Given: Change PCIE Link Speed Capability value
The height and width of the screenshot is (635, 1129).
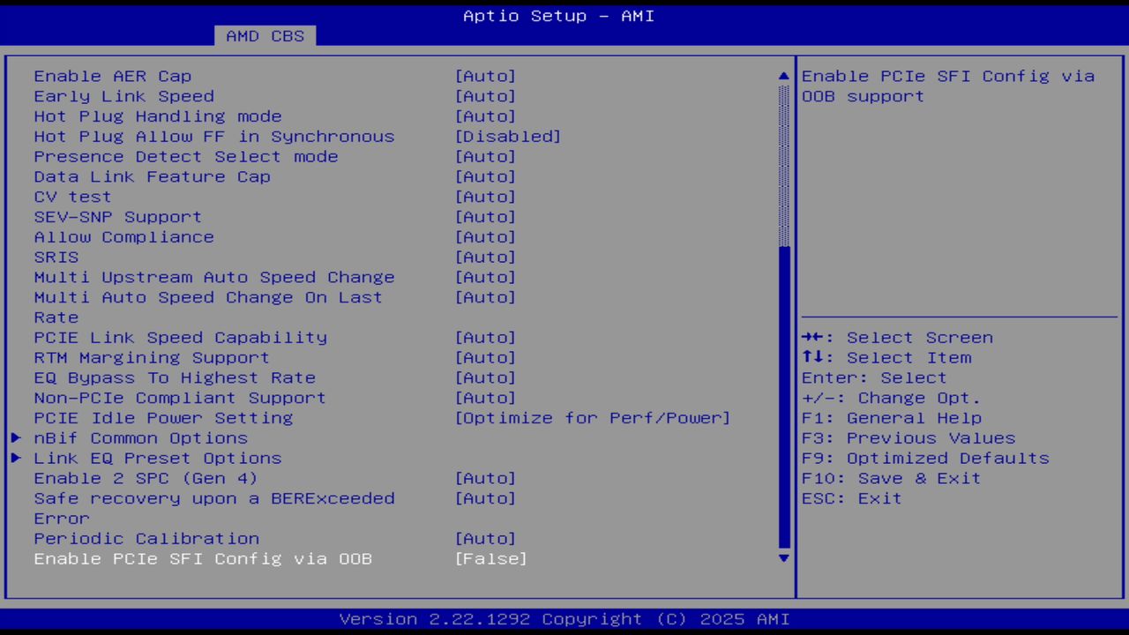Looking at the screenshot, I should tap(485, 337).
